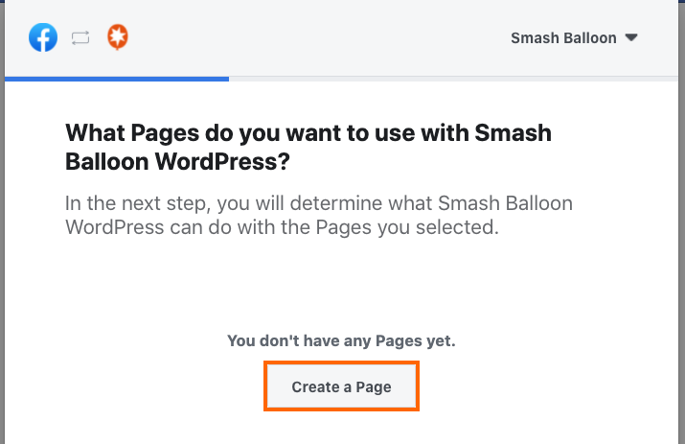Click the blank area below the description
Viewport: 685px width, 444px height.
pyautogui.click(x=341, y=283)
